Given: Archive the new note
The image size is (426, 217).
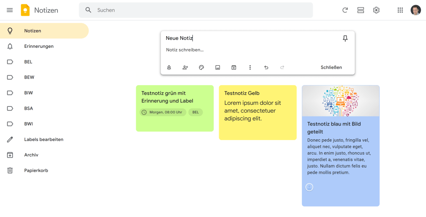Looking at the screenshot, I should click(234, 67).
